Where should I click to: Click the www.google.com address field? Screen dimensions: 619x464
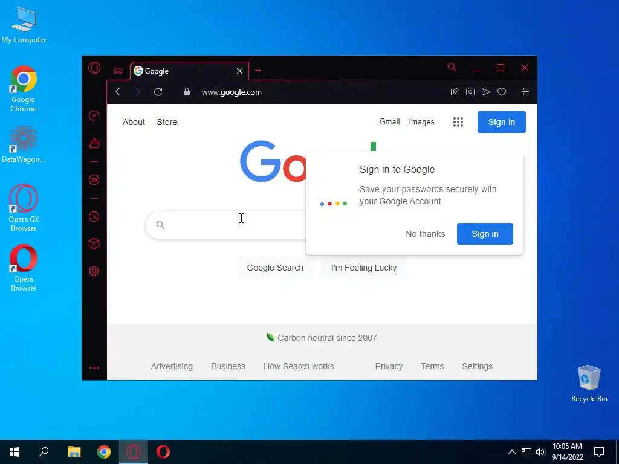click(x=232, y=92)
